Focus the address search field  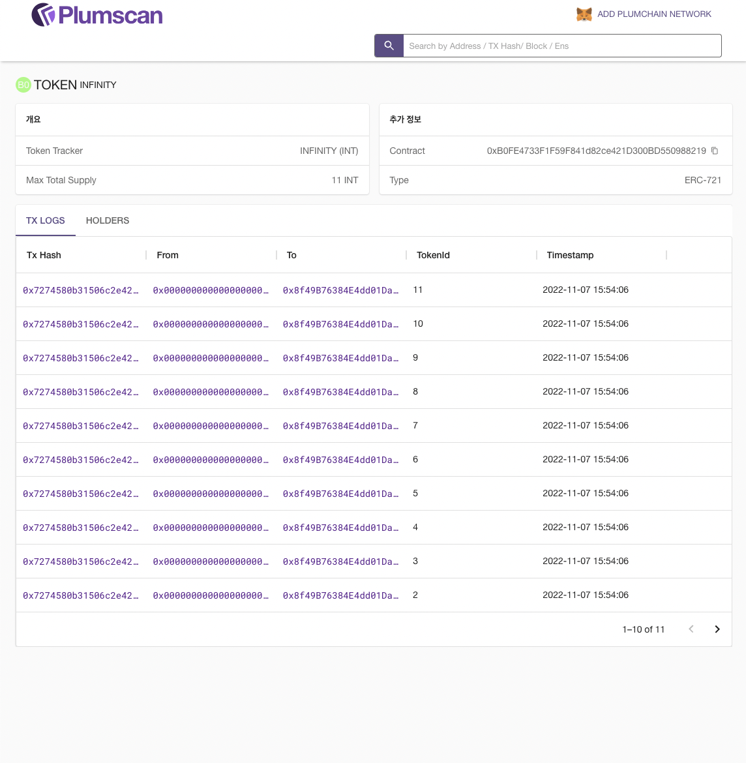561,46
